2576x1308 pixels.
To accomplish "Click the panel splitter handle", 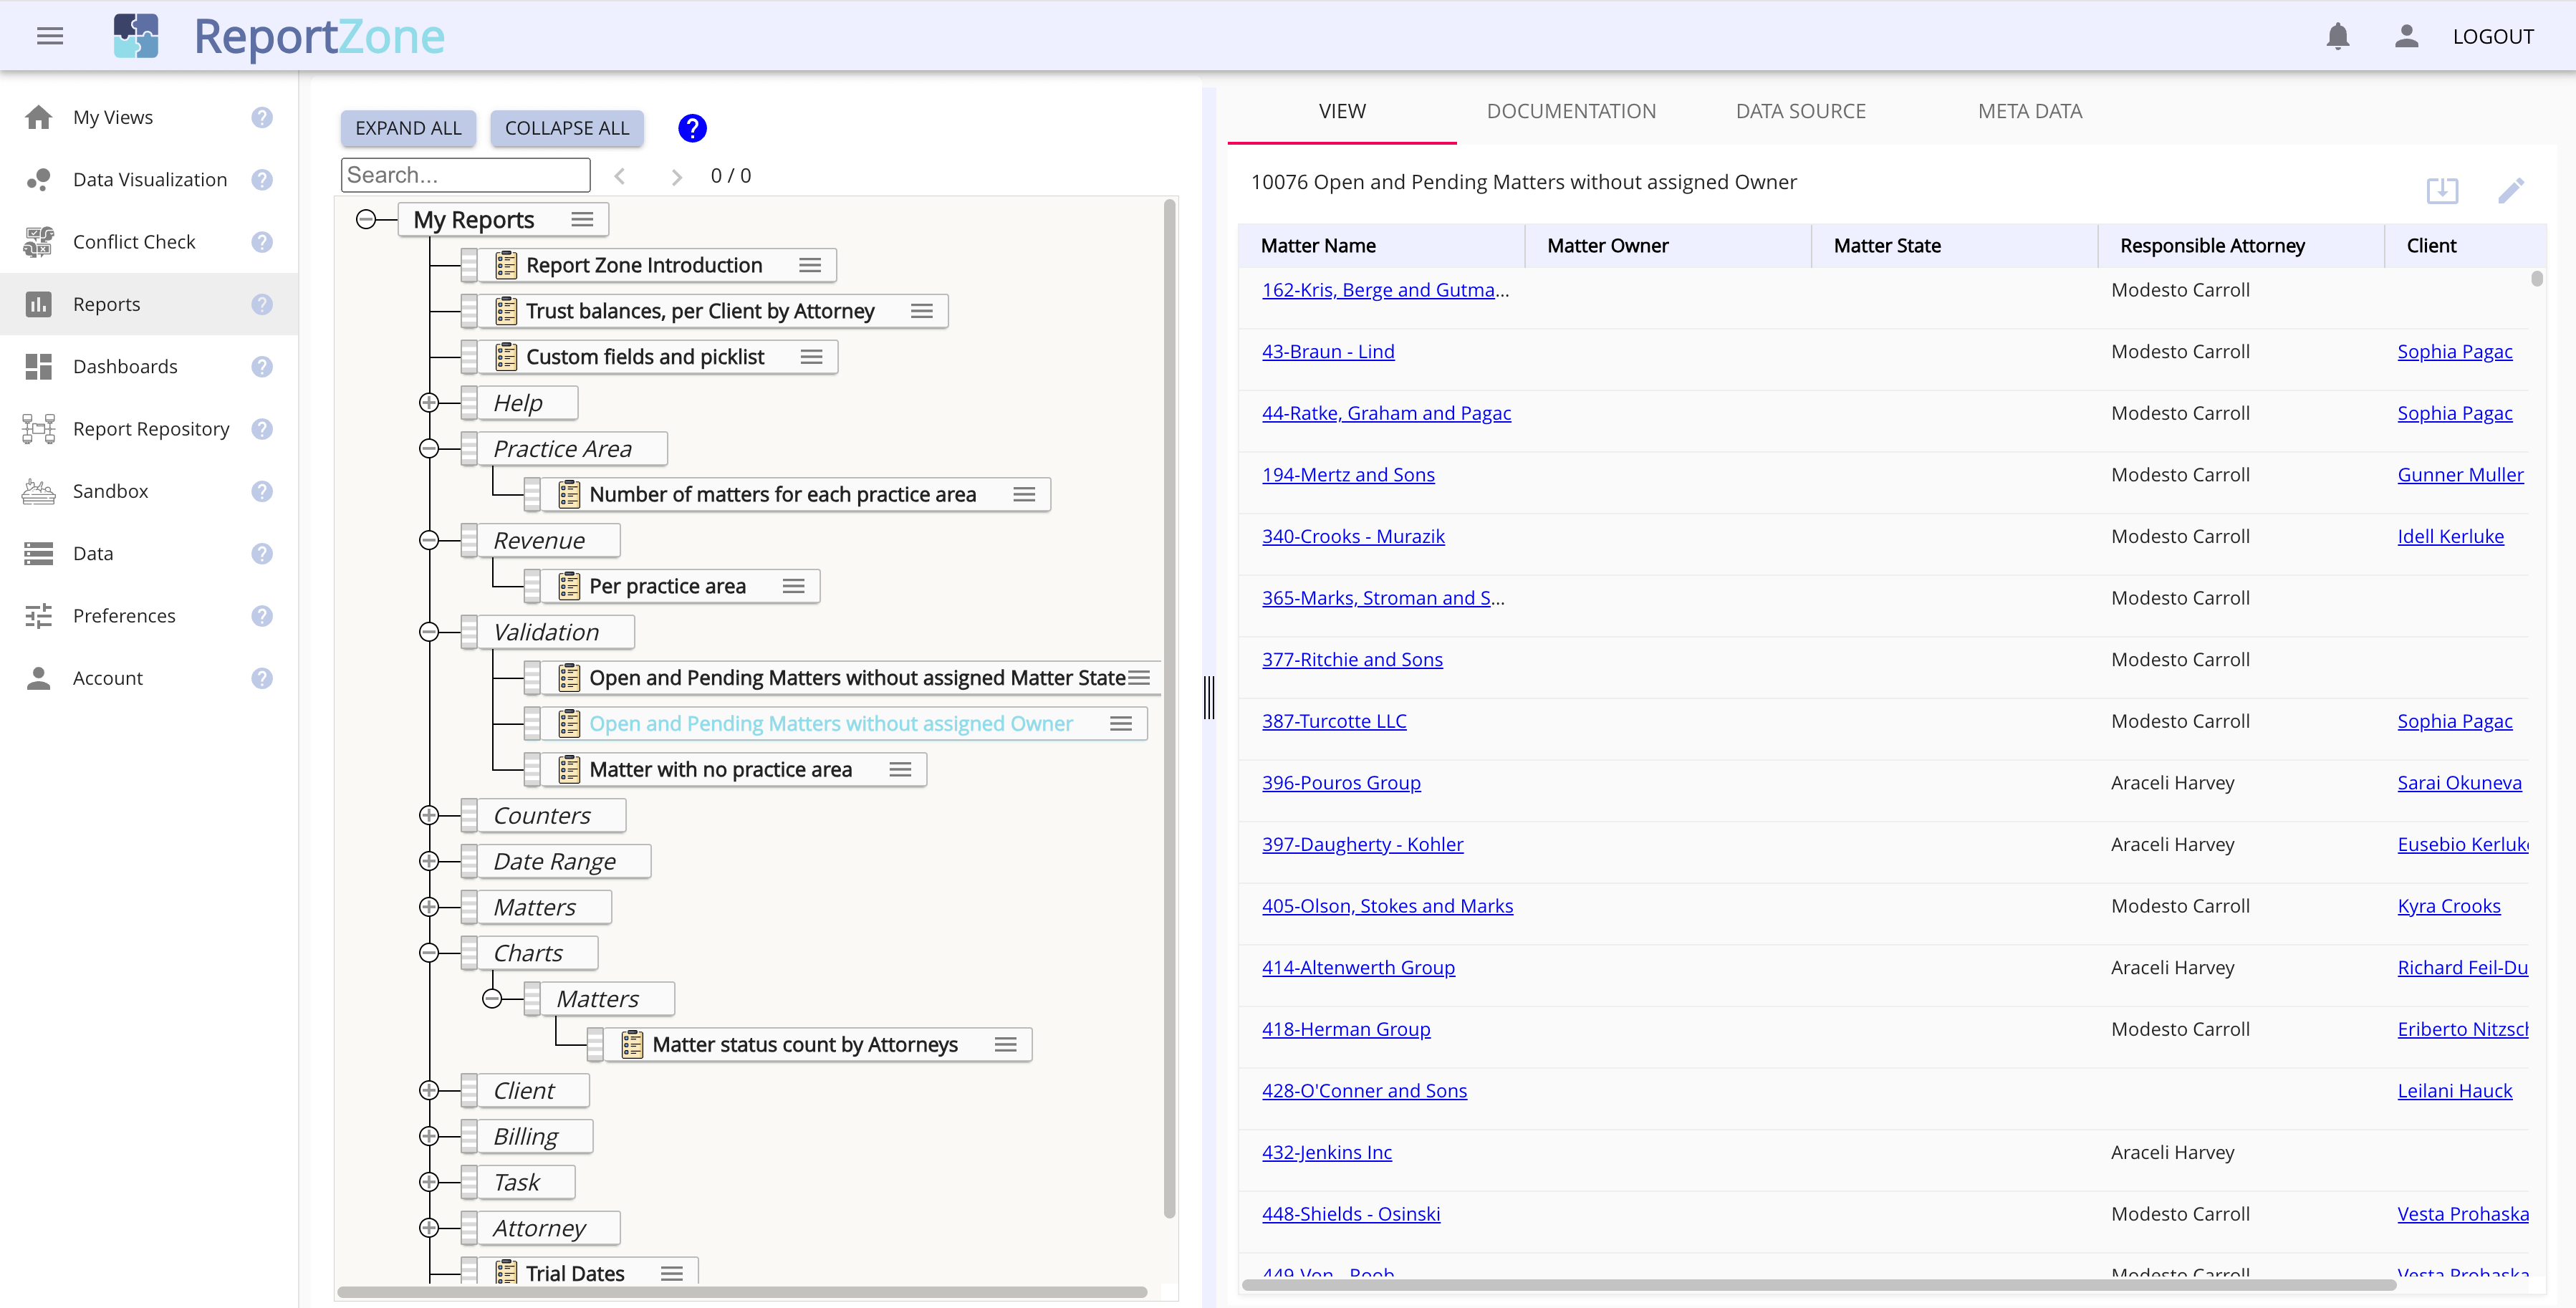I will 1209,697.
